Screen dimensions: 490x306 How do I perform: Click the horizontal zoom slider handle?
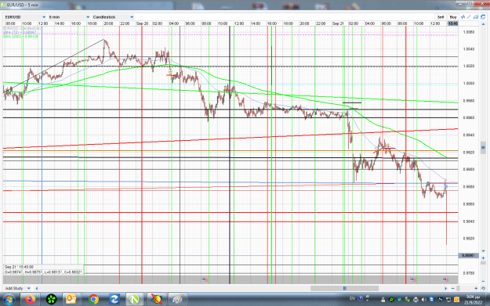(459, 288)
